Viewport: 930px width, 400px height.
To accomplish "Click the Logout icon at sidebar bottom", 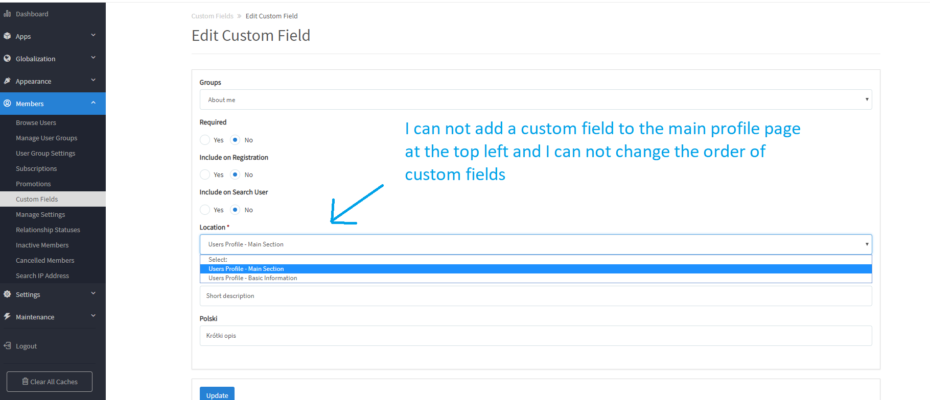I will 8,345.
